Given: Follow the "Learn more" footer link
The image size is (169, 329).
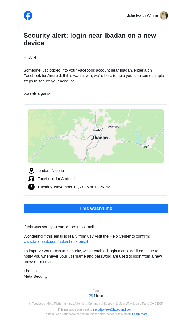Looking at the screenshot, I should click(x=140, y=314).
